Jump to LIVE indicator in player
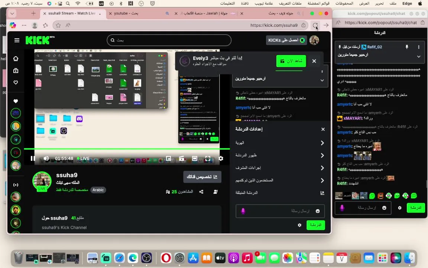 tap(83, 158)
